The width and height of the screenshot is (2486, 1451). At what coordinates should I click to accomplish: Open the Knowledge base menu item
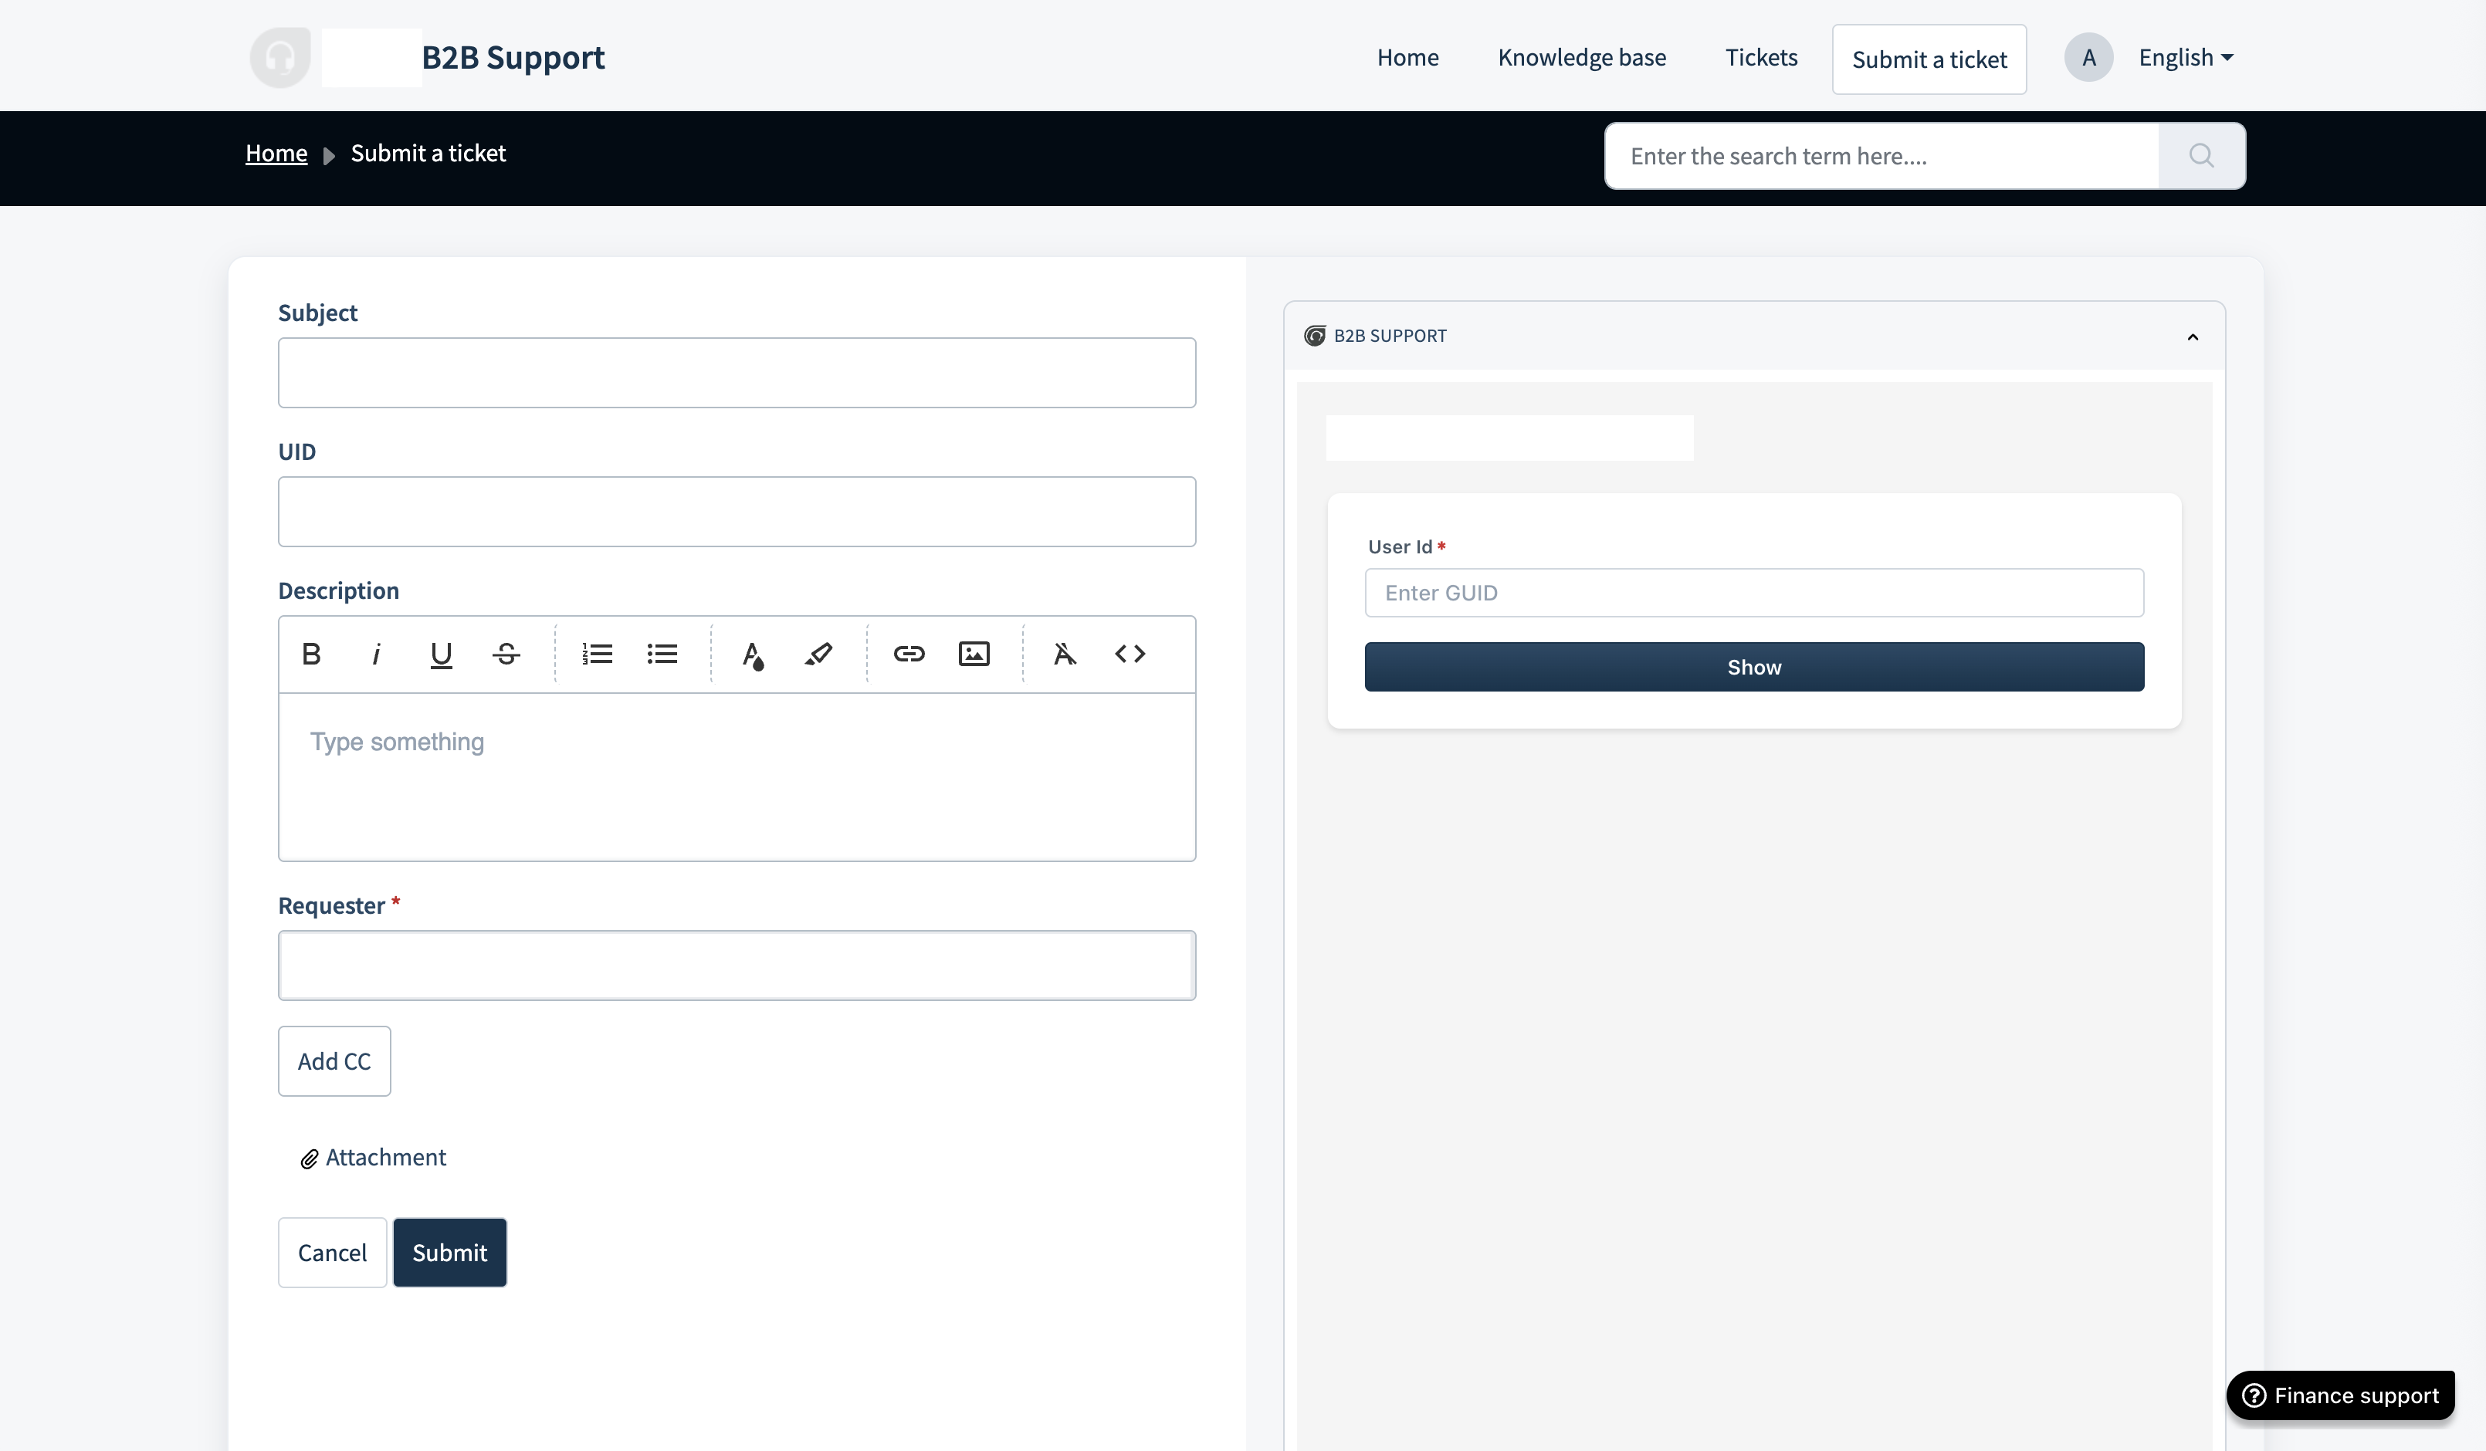click(1581, 57)
